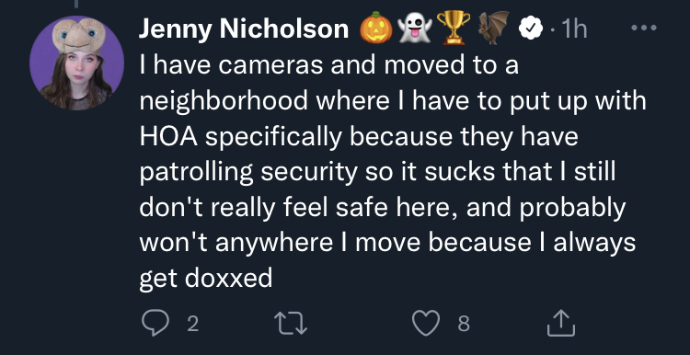
Task: Click the thread connector line above the avatar
Action: tap(77, 4)
